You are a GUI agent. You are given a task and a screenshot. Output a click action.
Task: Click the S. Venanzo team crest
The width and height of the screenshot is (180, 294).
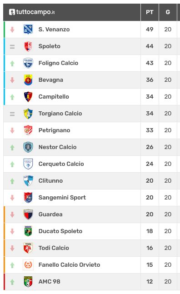point(28,30)
